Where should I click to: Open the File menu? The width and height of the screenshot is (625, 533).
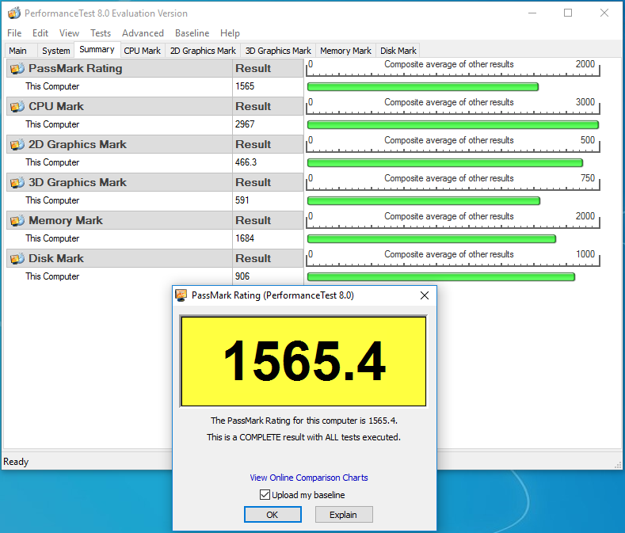click(14, 33)
